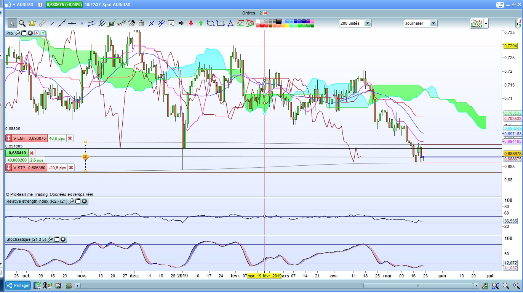Open the 200 unités dropdown
Screen dimensions: 523x293
click(x=368, y=23)
